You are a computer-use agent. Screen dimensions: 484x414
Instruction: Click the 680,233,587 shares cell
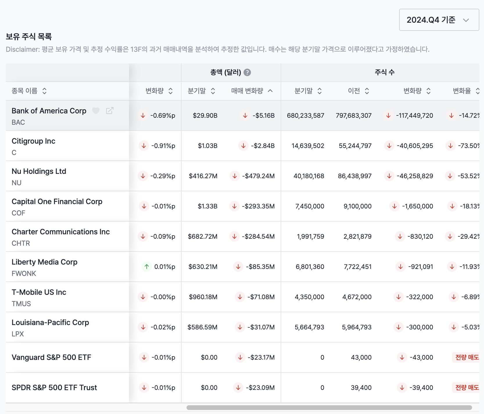click(306, 115)
